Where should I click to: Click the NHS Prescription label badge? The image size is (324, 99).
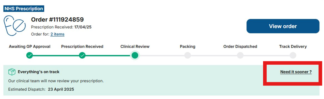(x=24, y=9)
